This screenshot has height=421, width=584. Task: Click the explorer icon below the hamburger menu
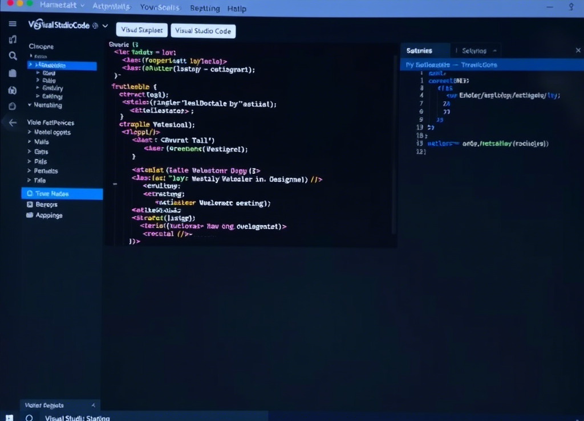pyautogui.click(x=13, y=39)
